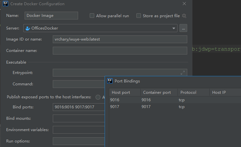This screenshot has height=147, width=241.
Task: Click the IntelliJ icon in Port Bindings title
Action: (x=110, y=81)
